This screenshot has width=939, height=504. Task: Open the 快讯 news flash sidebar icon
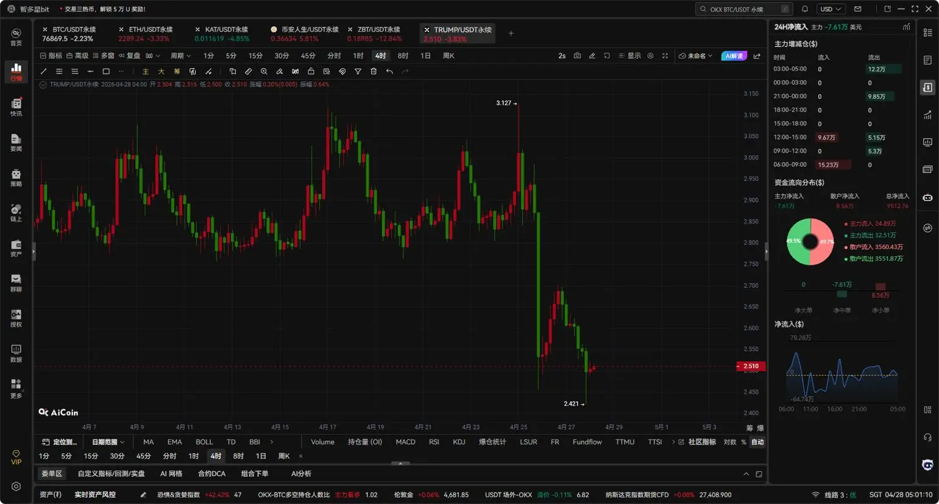pyautogui.click(x=16, y=107)
